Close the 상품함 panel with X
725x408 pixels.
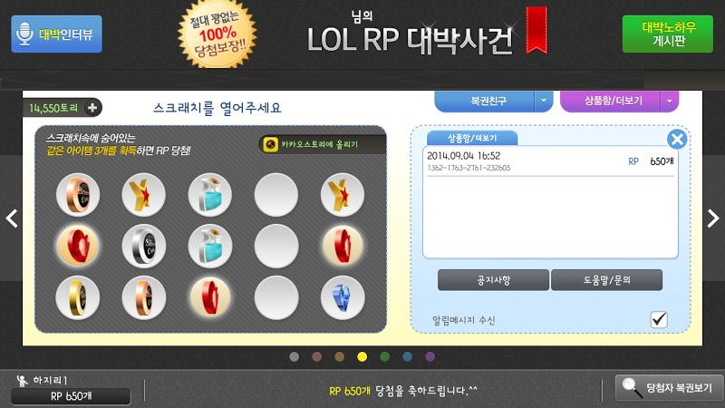click(x=677, y=139)
